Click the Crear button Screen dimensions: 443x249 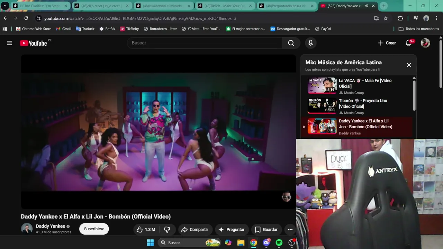[x=387, y=43]
